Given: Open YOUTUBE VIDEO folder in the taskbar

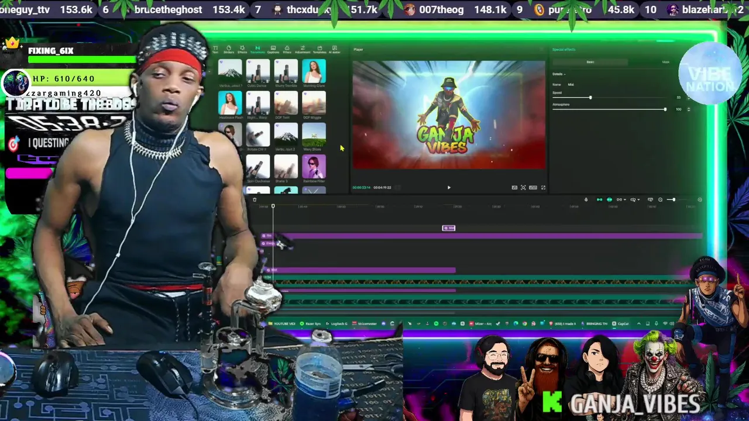Looking at the screenshot, I should [281, 323].
